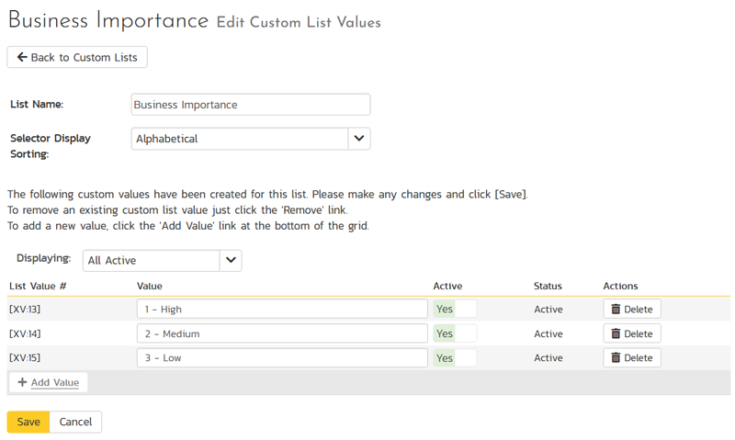Screen dimensions: 735x440
Task: Select the '3 - Low' value field
Action: pyautogui.click(x=281, y=358)
